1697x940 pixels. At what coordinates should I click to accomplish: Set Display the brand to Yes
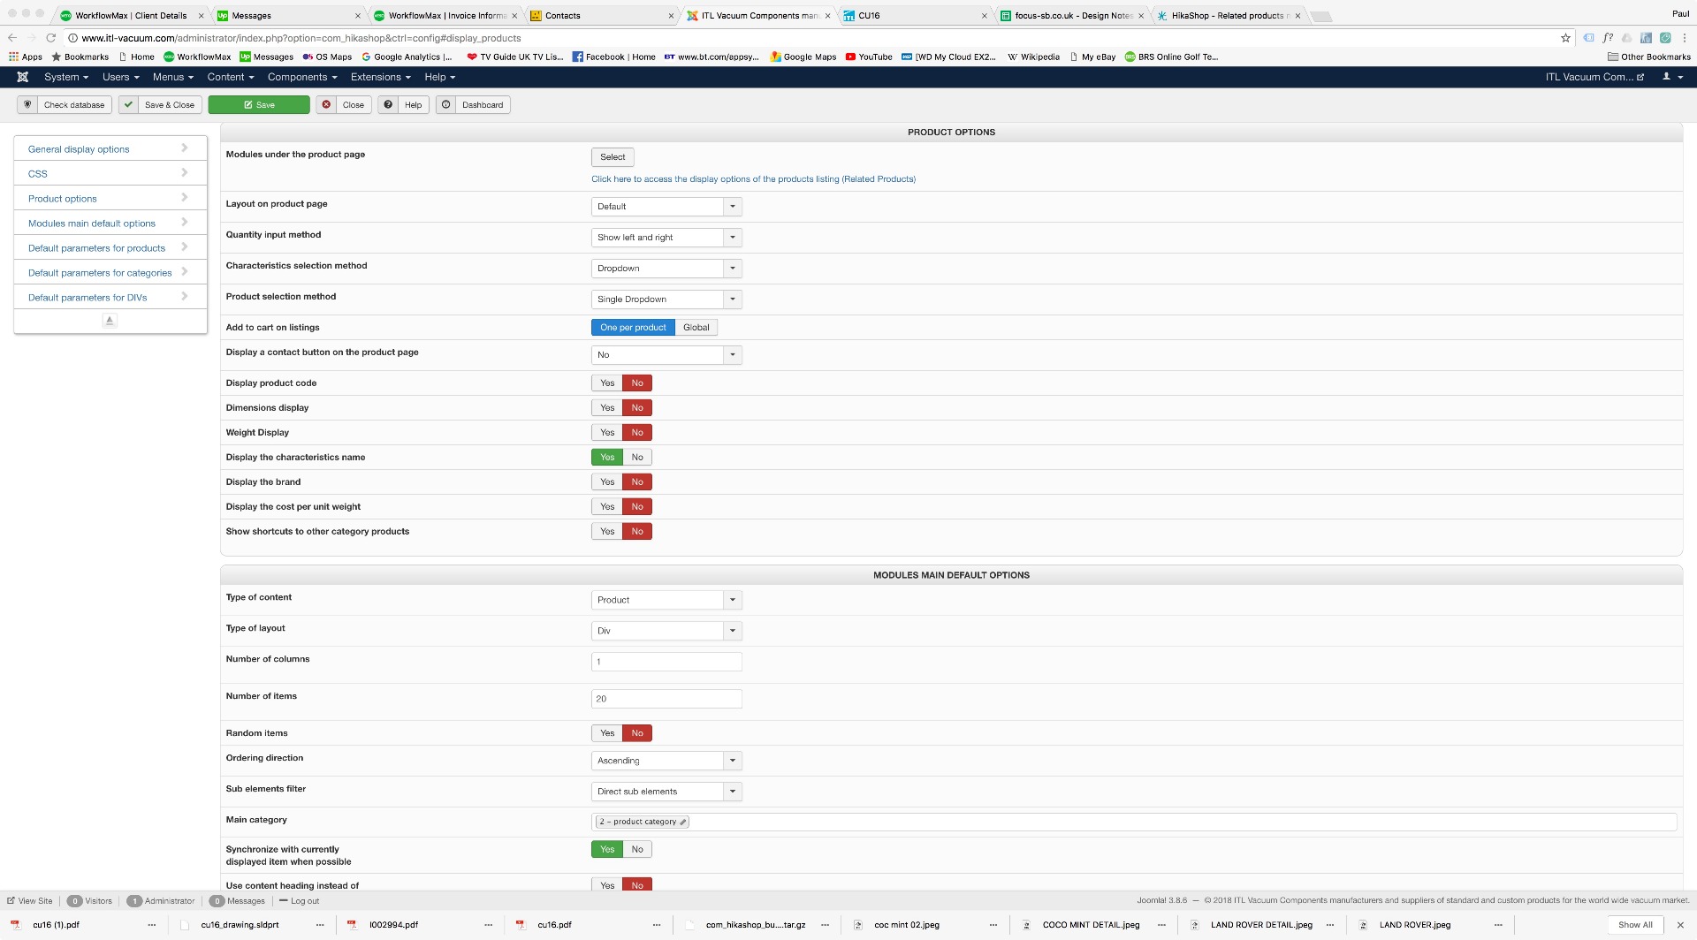point(607,481)
